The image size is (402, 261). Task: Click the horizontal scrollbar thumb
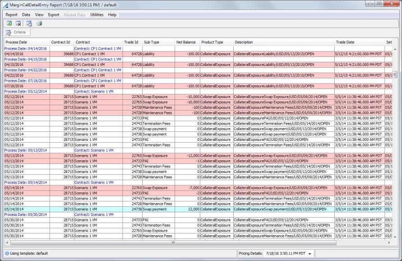pos(173,242)
